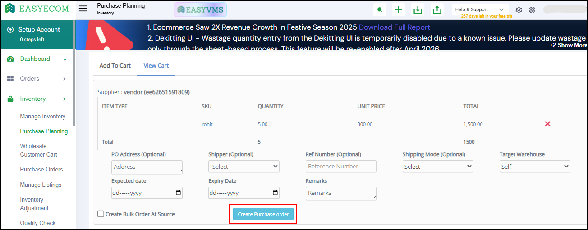Open the Target Warehouse dropdown
588x230 pixels.
534,167
